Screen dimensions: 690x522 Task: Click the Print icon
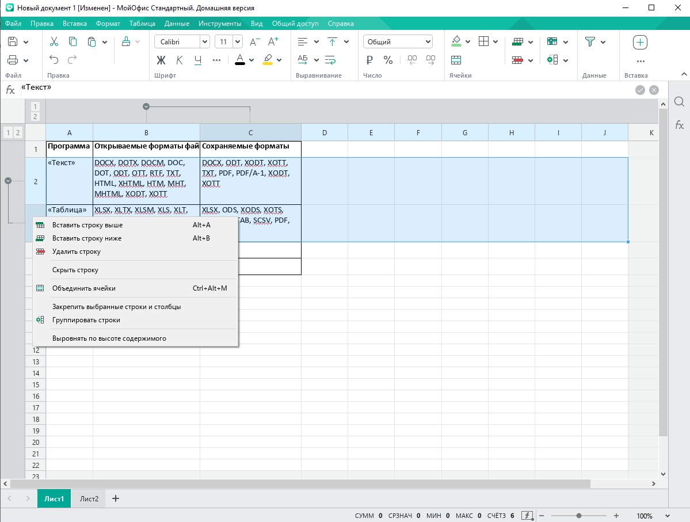13,60
